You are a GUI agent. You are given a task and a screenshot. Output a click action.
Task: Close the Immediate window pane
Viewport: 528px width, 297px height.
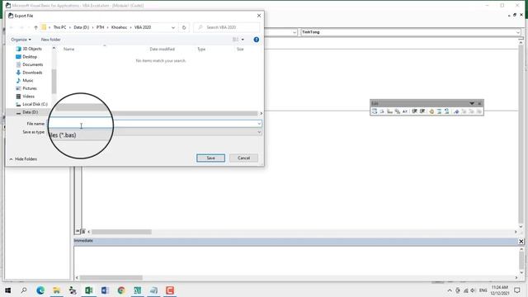point(521,241)
